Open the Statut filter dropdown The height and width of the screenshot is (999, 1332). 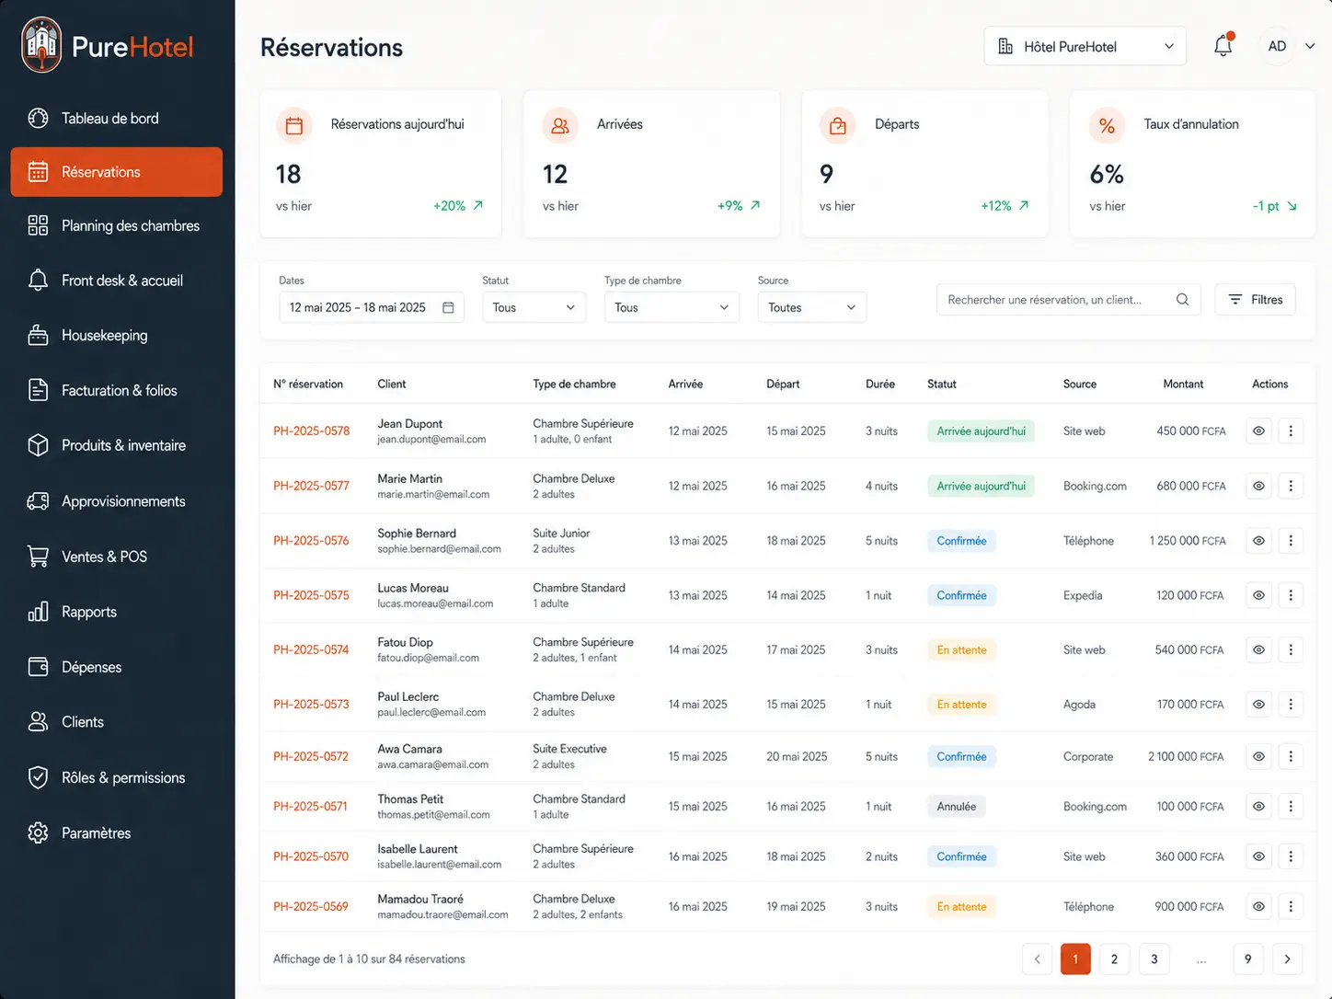coord(534,307)
